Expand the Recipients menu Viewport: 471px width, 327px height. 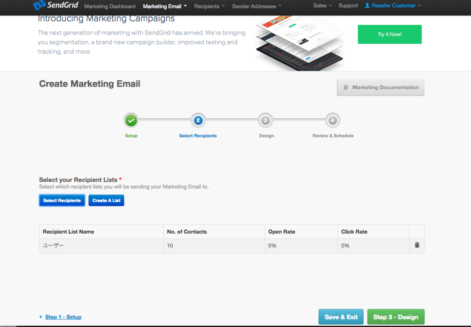click(x=209, y=6)
